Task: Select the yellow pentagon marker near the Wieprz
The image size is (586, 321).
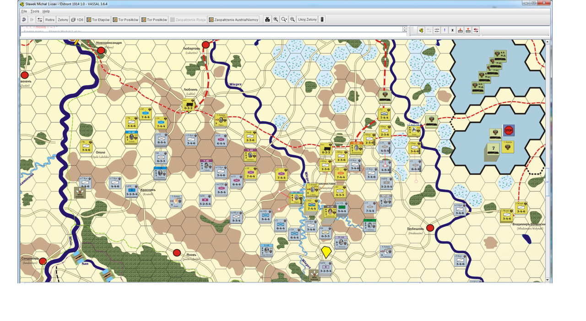Action: tap(326, 252)
